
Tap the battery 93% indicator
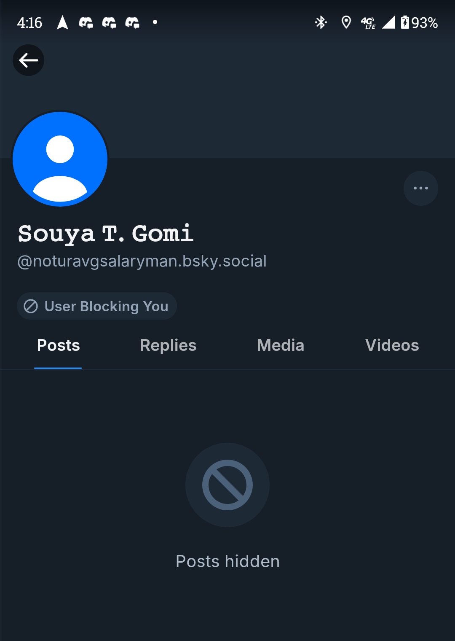419,22
